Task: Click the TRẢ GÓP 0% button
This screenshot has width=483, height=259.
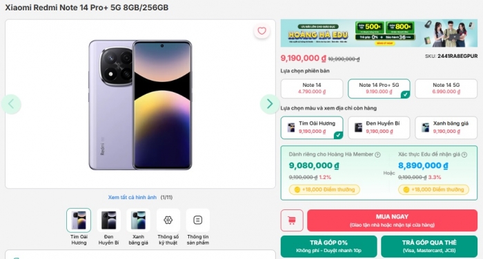Action: click(x=328, y=246)
